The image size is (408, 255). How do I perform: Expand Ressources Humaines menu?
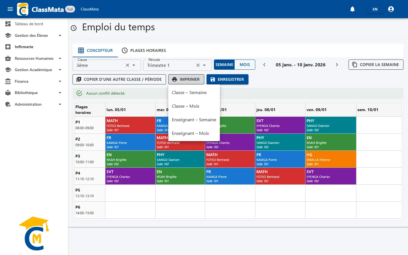coord(34,58)
